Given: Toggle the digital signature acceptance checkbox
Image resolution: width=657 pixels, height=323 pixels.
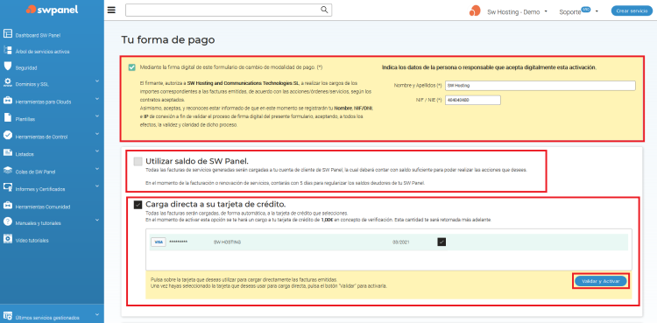Looking at the screenshot, I should click(132, 67).
